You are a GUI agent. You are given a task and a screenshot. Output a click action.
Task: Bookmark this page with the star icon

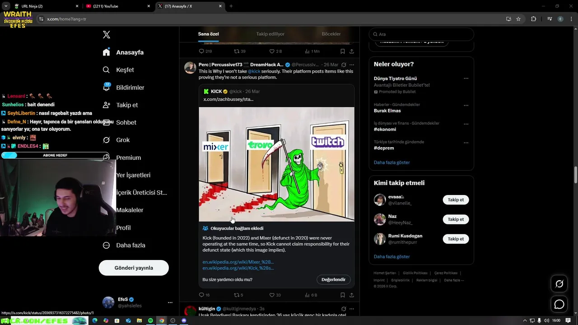point(518,19)
